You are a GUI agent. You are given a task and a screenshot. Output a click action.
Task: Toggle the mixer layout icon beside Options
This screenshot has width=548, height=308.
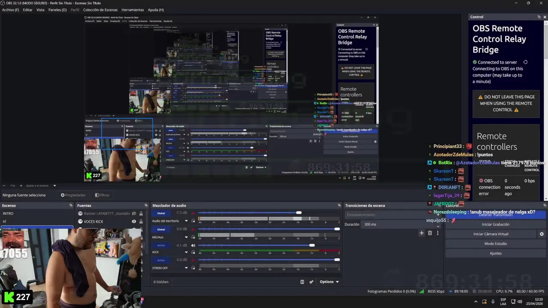pos(302,282)
